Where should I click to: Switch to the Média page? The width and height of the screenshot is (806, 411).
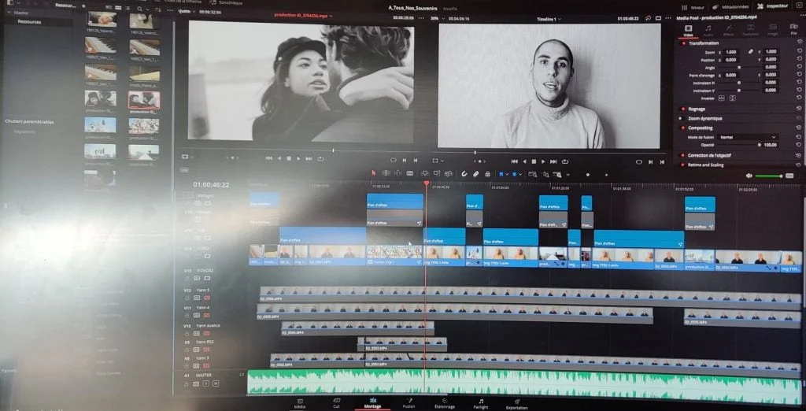(x=299, y=403)
